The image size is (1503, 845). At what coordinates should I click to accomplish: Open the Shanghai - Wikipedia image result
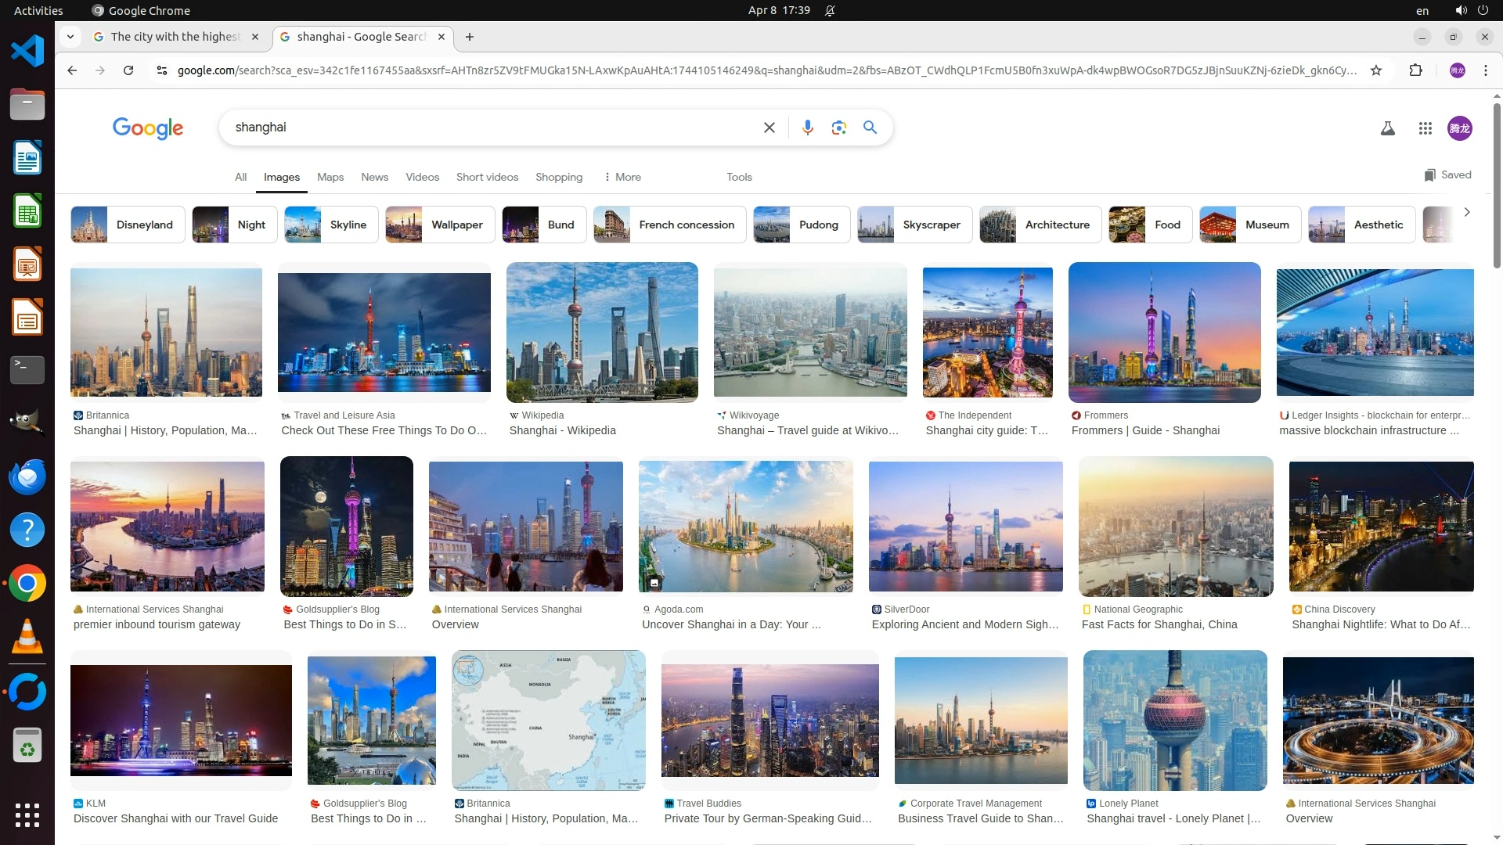pyautogui.click(x=601, y=333)
